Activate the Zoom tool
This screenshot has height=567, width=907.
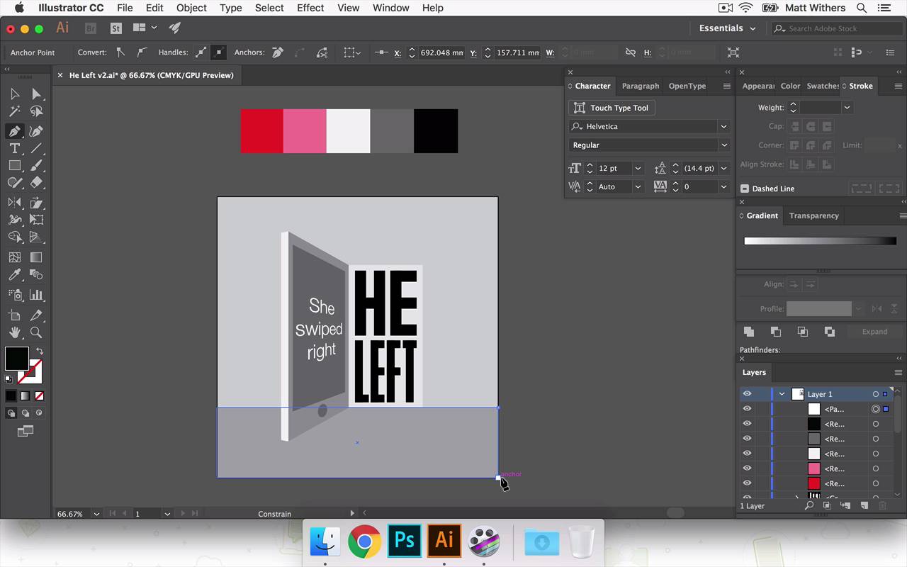36,332
